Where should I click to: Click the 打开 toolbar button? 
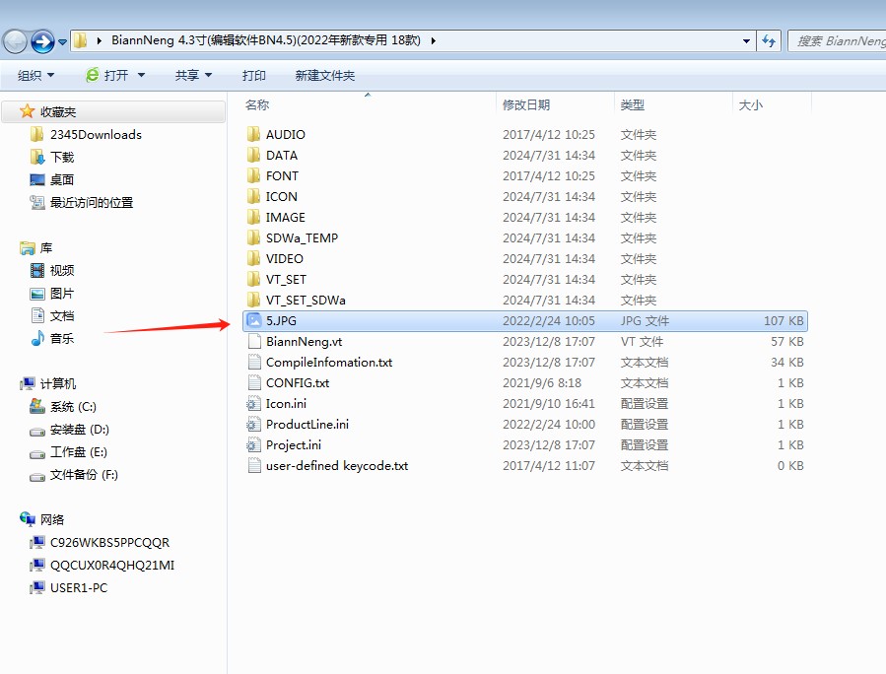[x=107, y=75]
